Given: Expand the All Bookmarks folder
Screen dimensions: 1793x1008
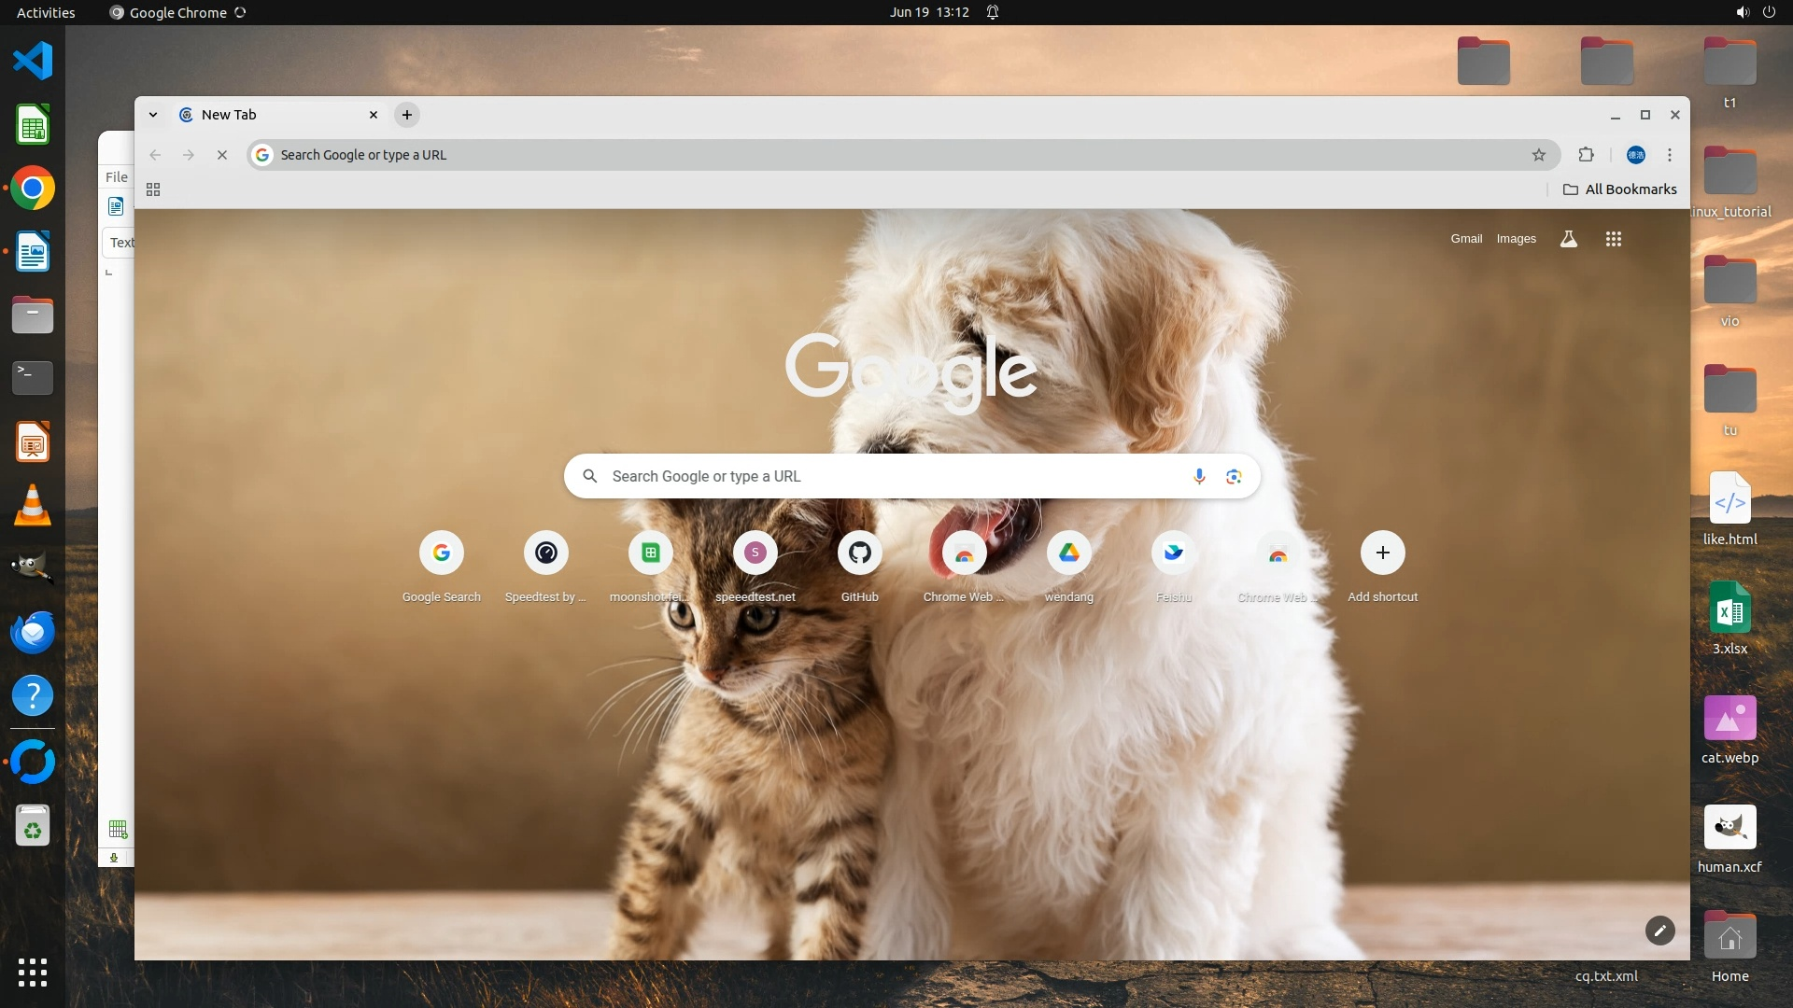Looking at the screenshot, I should 1619,189.
